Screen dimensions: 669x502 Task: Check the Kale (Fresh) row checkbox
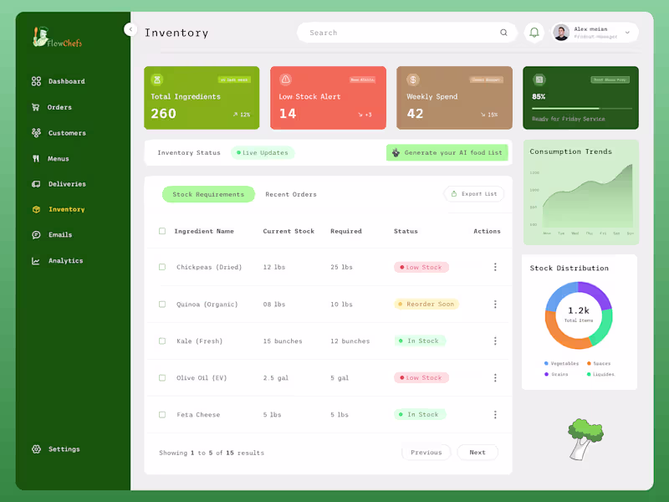[x=162, y=341]
